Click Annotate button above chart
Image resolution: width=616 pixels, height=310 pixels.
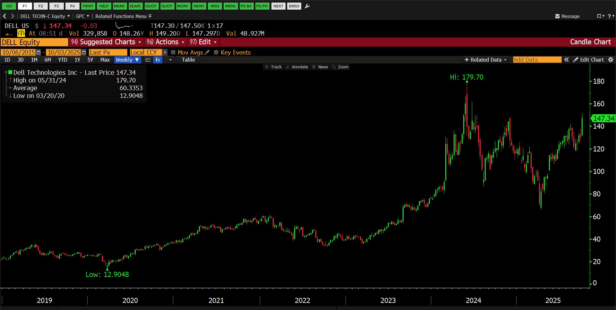point(297,67)
